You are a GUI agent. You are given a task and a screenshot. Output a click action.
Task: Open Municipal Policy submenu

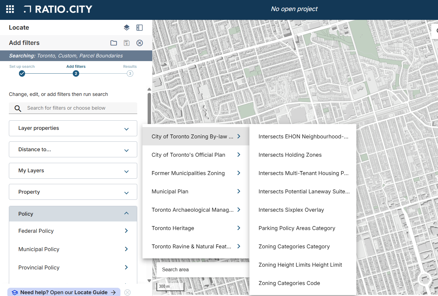tap(73, 249)
